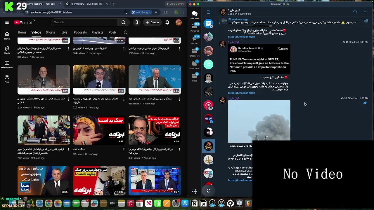This screenshot has height=210, width=374.
Task: Open options for the 41:33 video
Action: (124, 49)
